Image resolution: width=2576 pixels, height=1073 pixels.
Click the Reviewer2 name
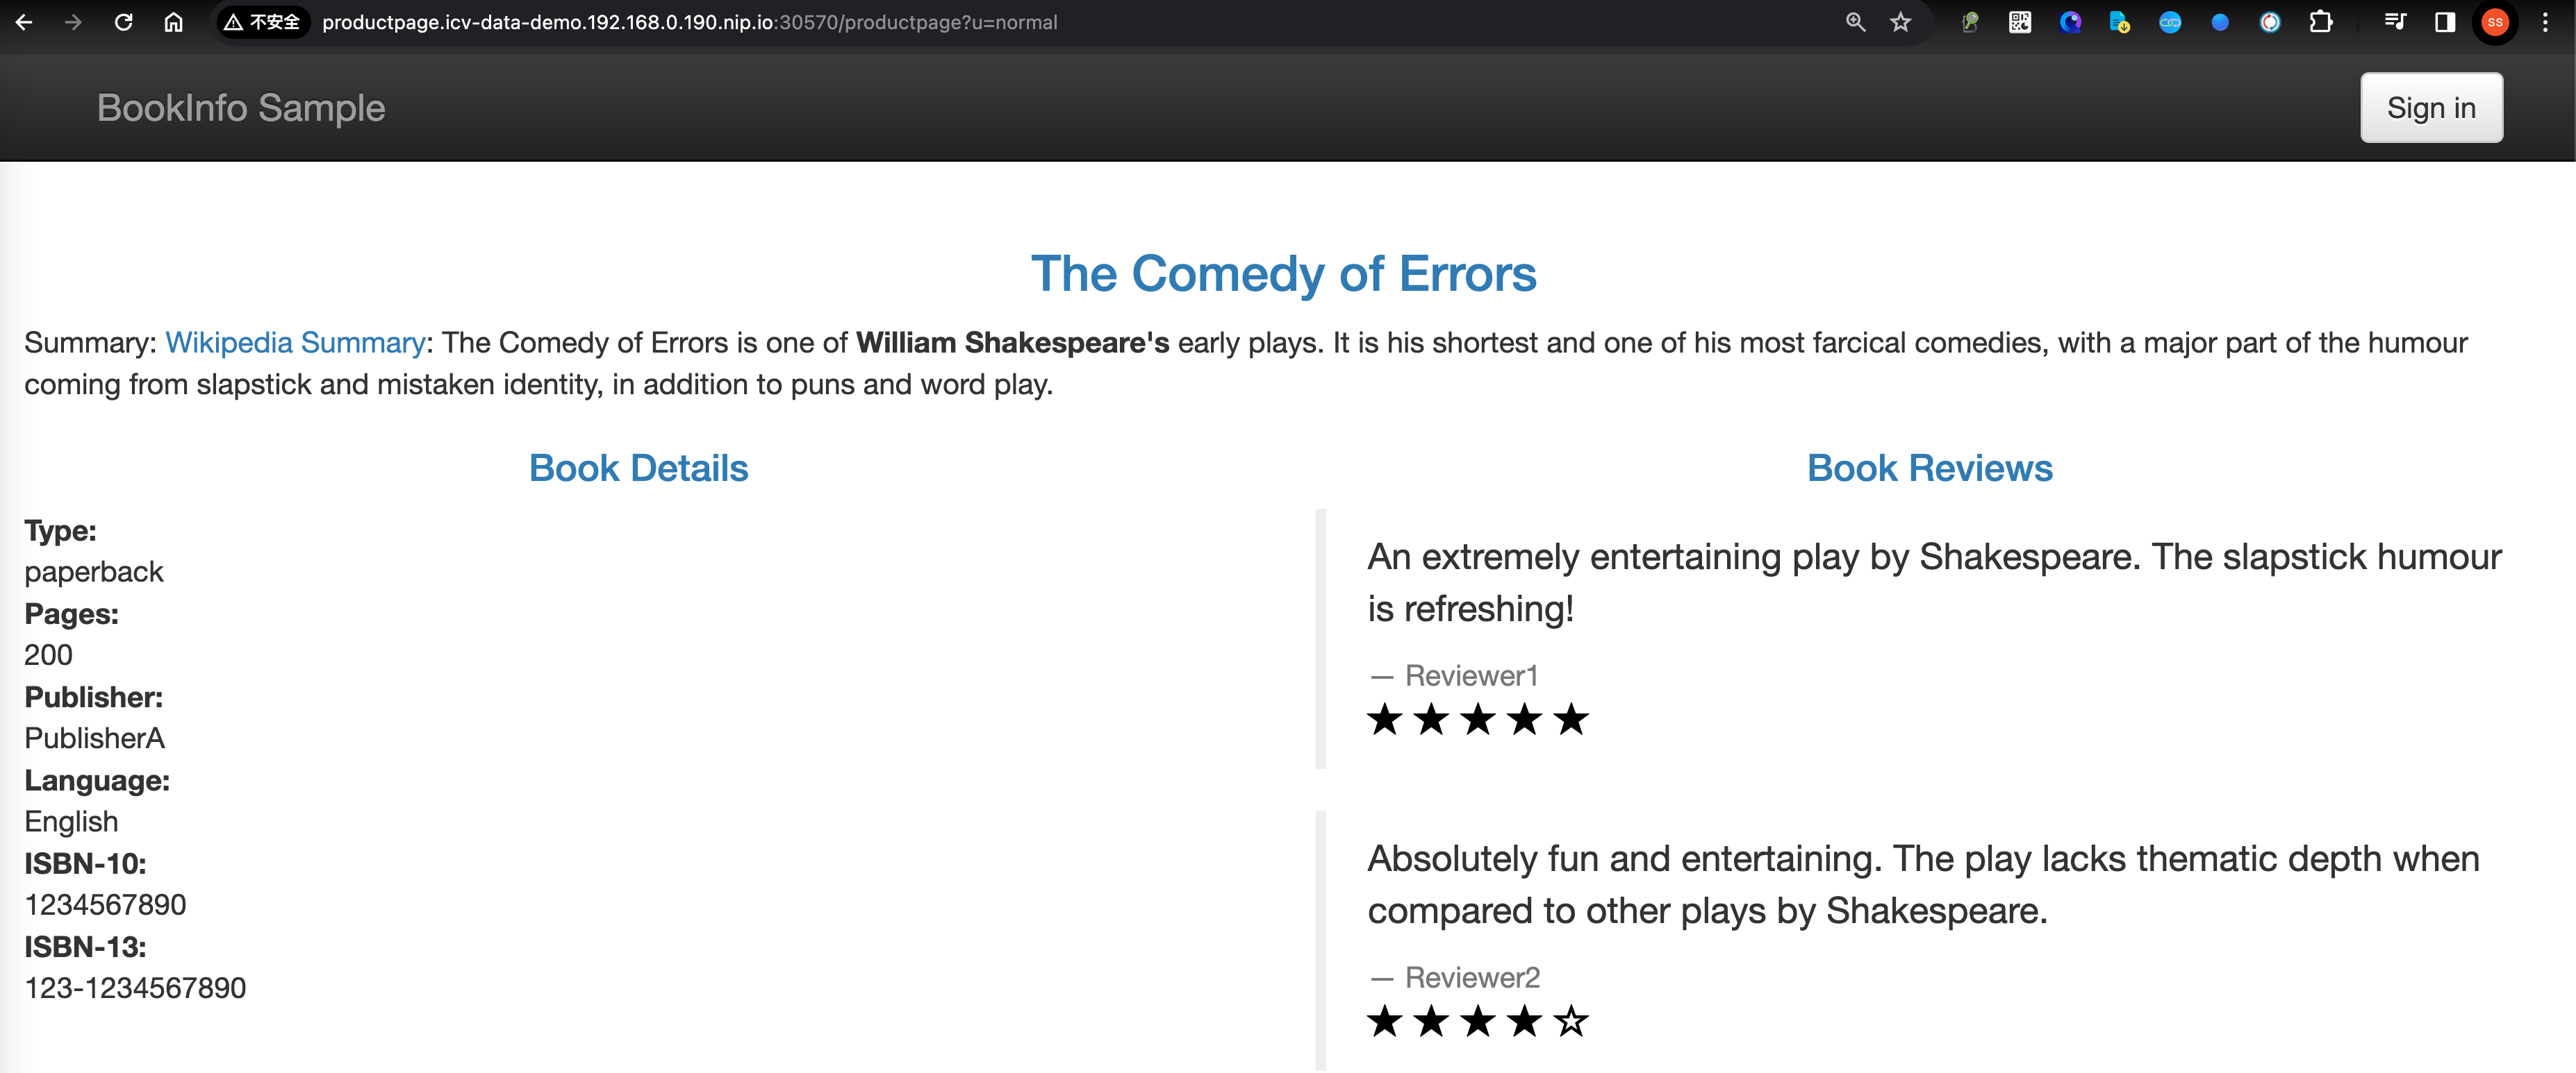[1472, 977]
